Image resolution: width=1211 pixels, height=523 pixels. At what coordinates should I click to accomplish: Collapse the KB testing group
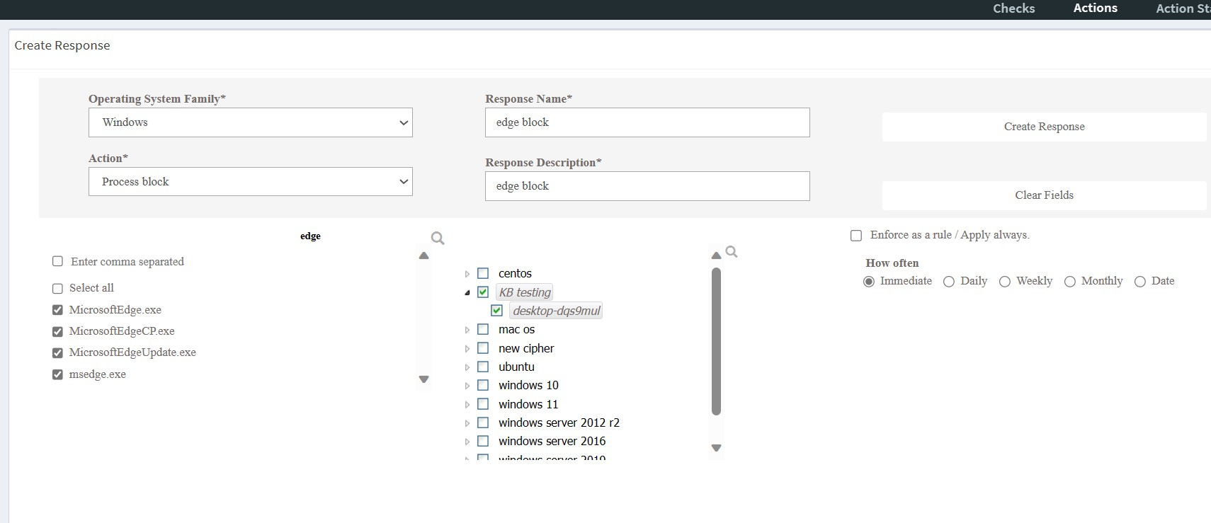tap(467, 292)
